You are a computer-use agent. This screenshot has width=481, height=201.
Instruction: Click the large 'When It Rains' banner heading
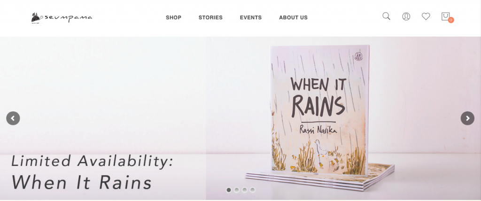(82, 182)
